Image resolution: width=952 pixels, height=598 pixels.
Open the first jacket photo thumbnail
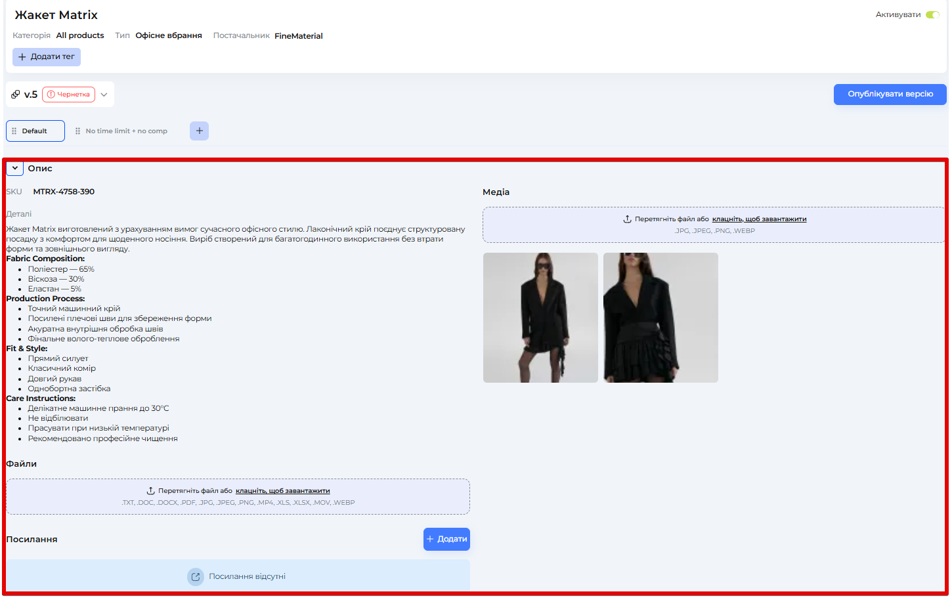(540, 318)
